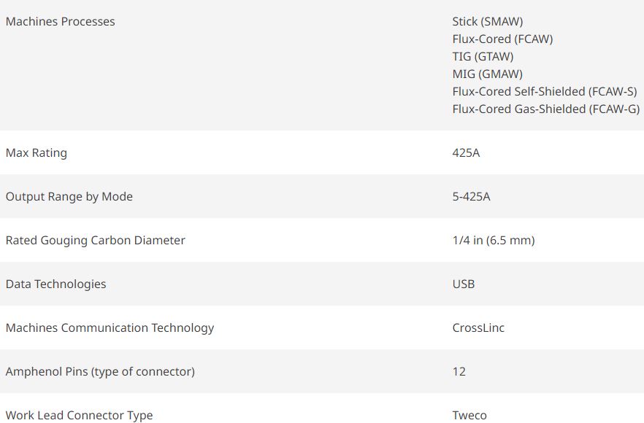Click the Tweco connector value

pos(469,415)
